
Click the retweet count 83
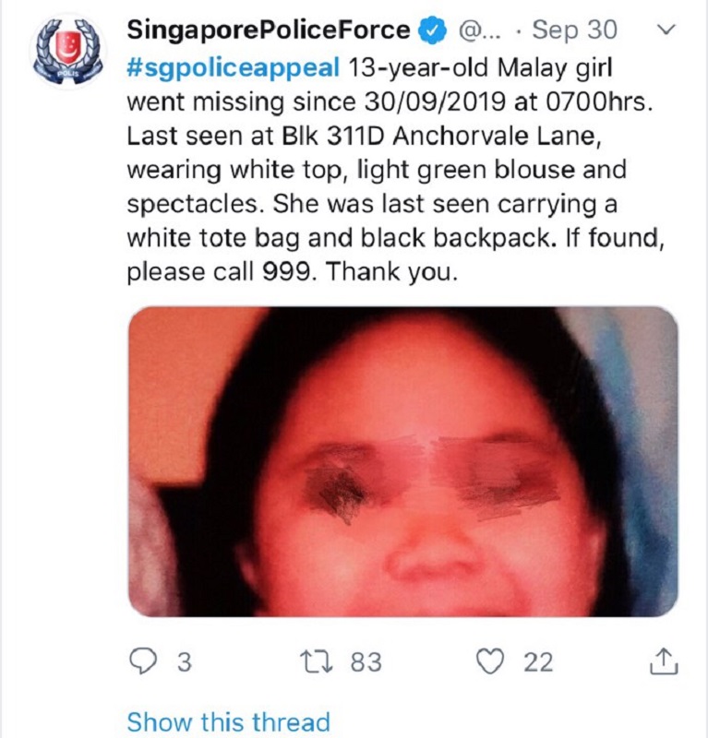pyautogui.click(x=366, y=661)
